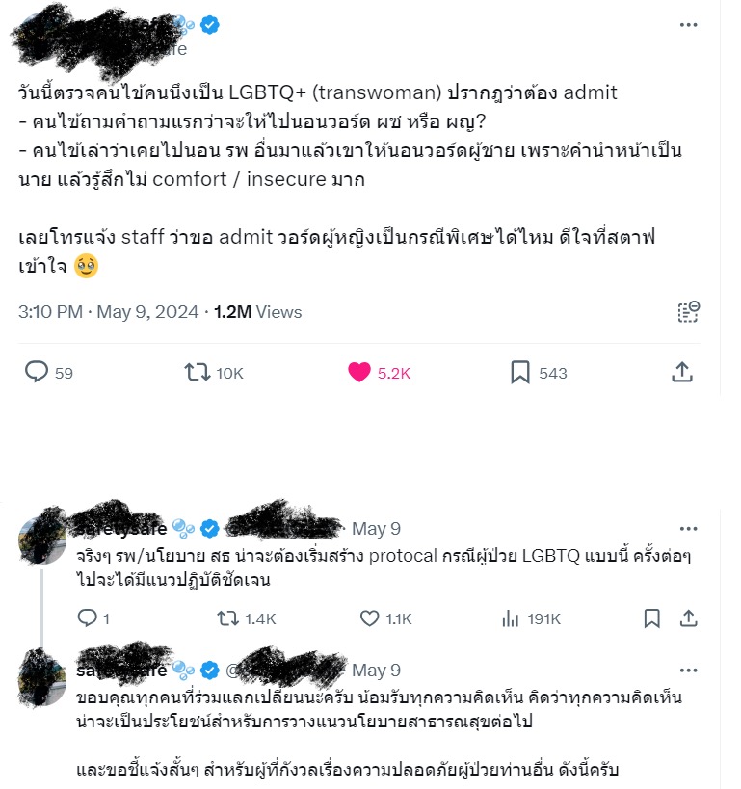This screenshot has height=789, width=741.
Task: Open the May 9 timestamp of first reply
Action: 376,528
